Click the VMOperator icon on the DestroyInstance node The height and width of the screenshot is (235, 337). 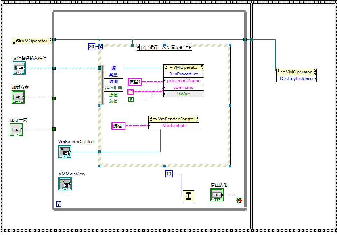(x=296, y=72)
